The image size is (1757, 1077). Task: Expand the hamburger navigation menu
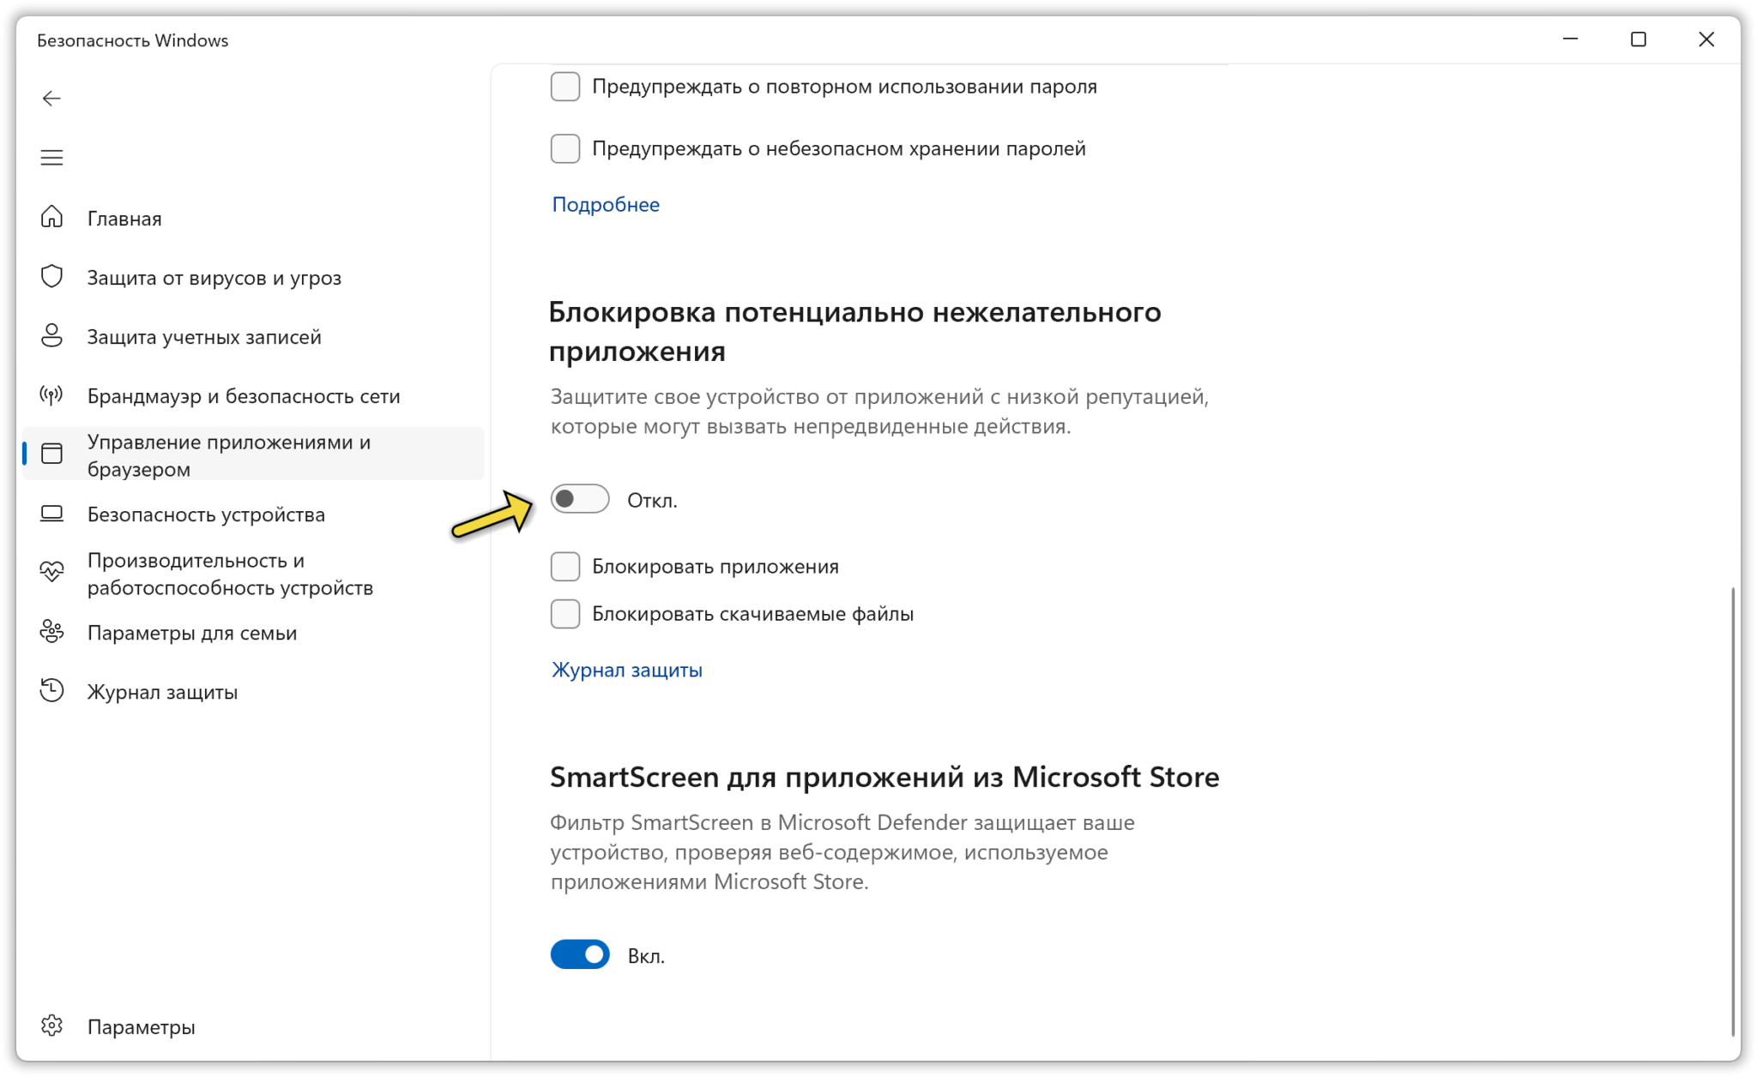(51, 158)
